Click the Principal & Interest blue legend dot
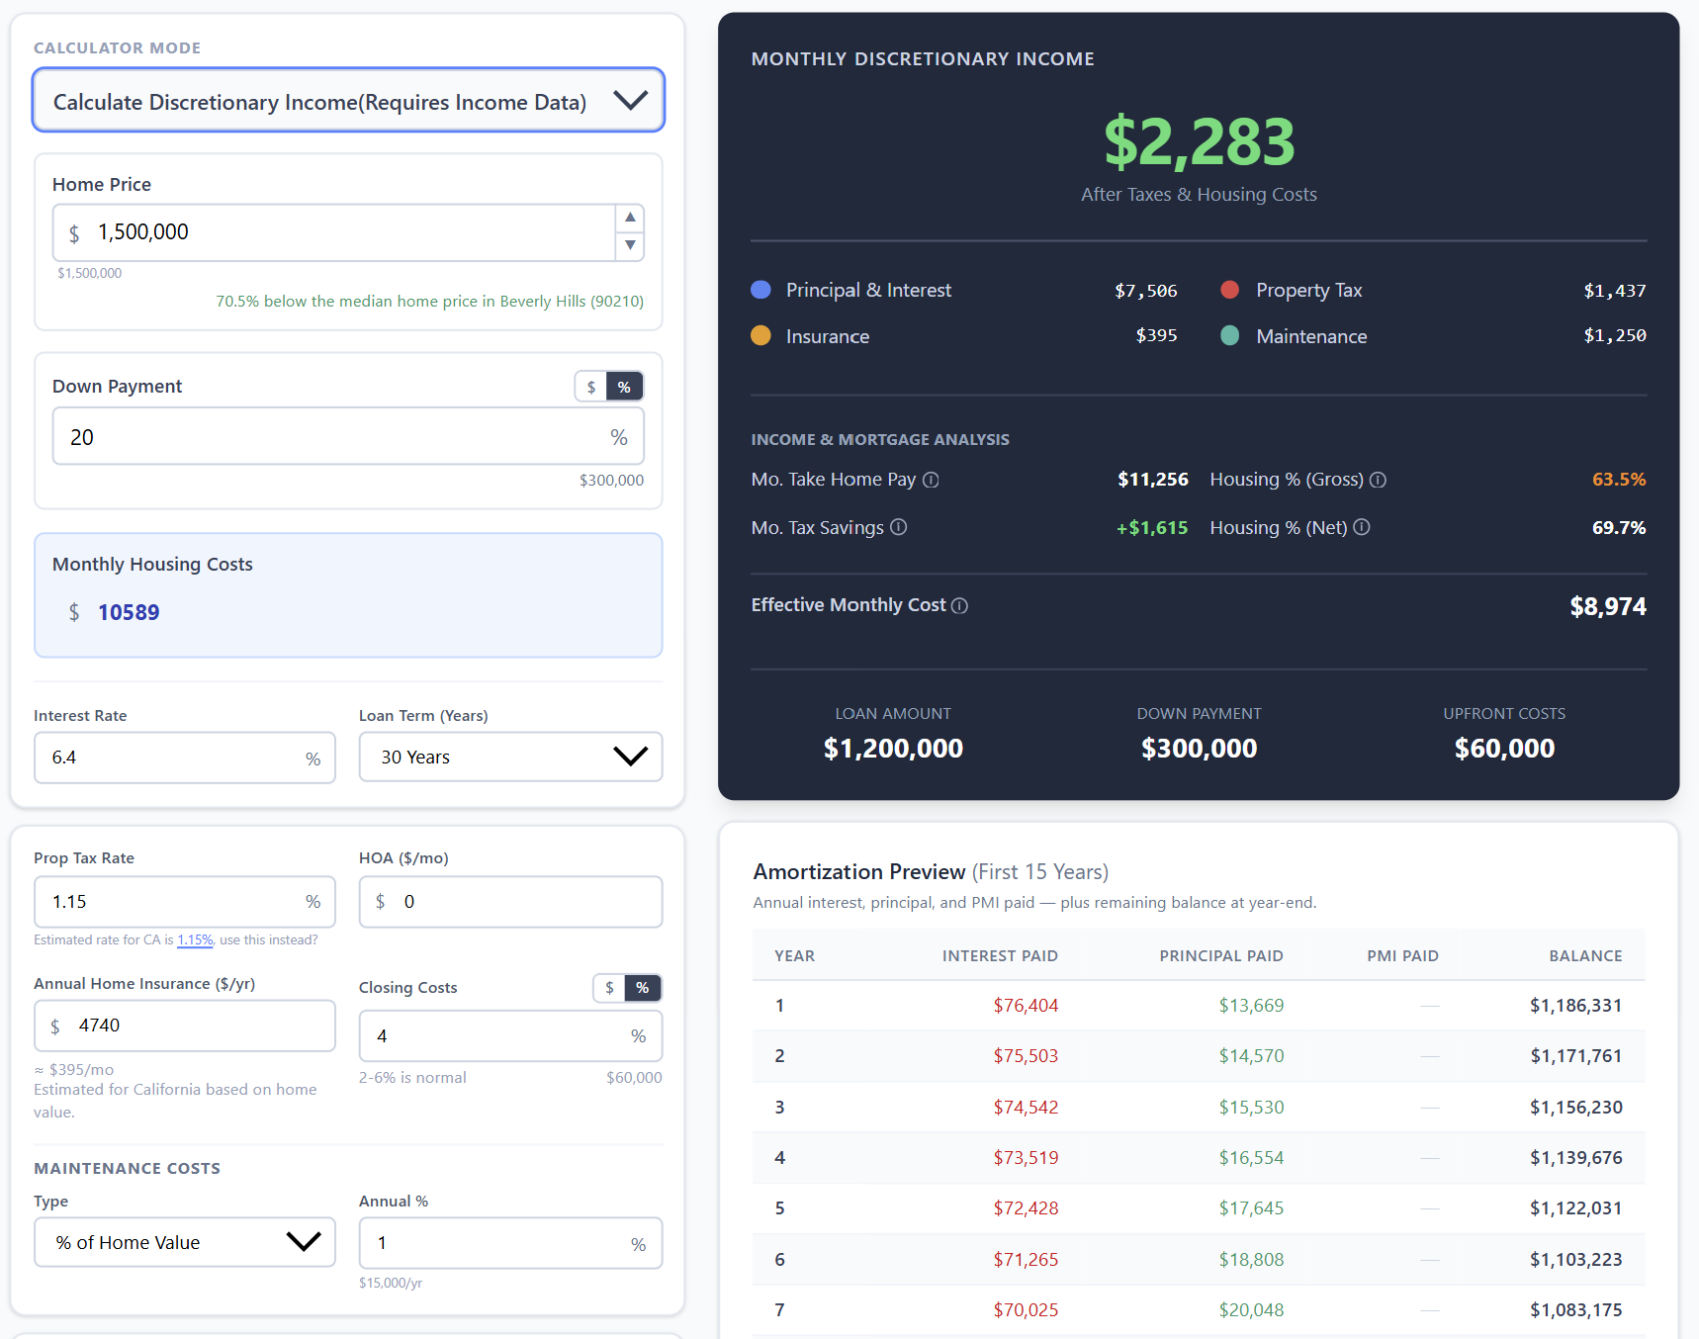This screenshot has width=1699, height=1339. (x=760, y=290)
